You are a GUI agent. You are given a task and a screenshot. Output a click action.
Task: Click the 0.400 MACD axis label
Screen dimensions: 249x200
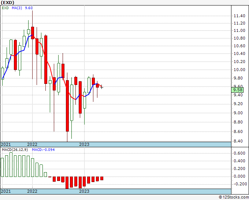239,161
